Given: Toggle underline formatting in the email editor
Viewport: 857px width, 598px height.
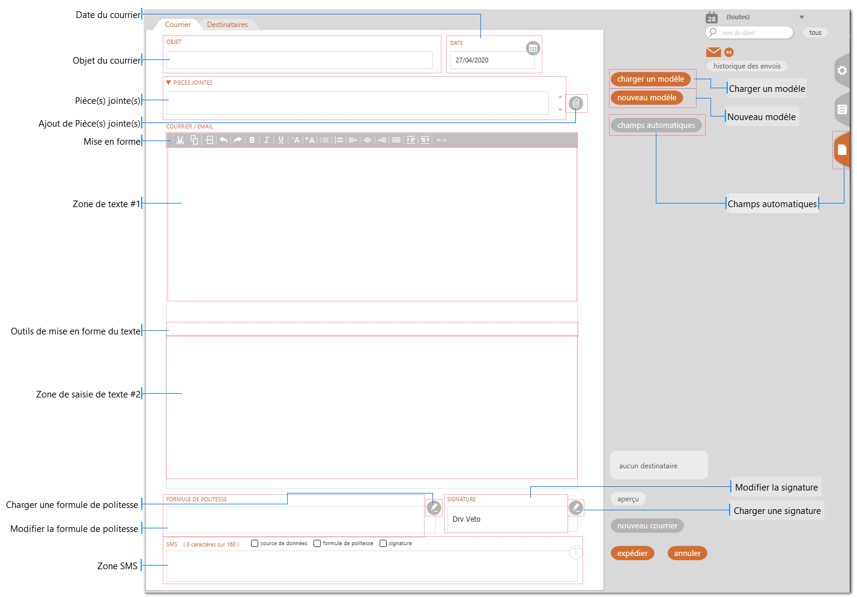Looking at the screenshot, I should point(281,140).
